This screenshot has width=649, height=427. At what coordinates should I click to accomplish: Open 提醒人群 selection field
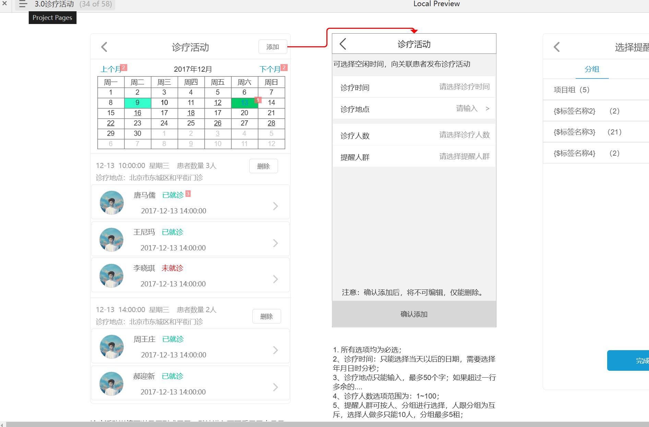coord(414,156)
